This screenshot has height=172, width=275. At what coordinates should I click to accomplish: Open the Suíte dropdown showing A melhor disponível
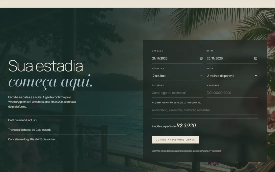[x=232, y=76]
